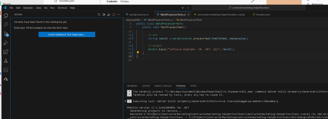Click 'No tests have been found' message
Screen dimensions: 328x119
[x=40, y=22]
